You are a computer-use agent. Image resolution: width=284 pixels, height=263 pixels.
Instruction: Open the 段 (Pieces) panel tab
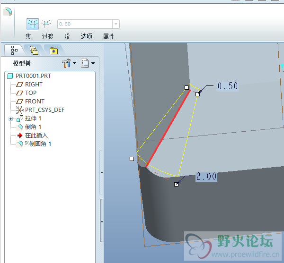click(x=67, y=36)
